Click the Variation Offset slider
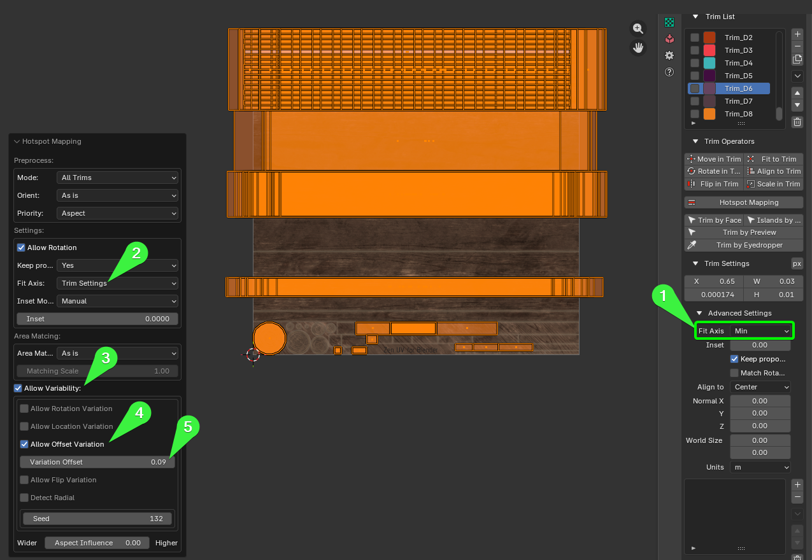Screen dimensions: 812x560 coord(97,462)
